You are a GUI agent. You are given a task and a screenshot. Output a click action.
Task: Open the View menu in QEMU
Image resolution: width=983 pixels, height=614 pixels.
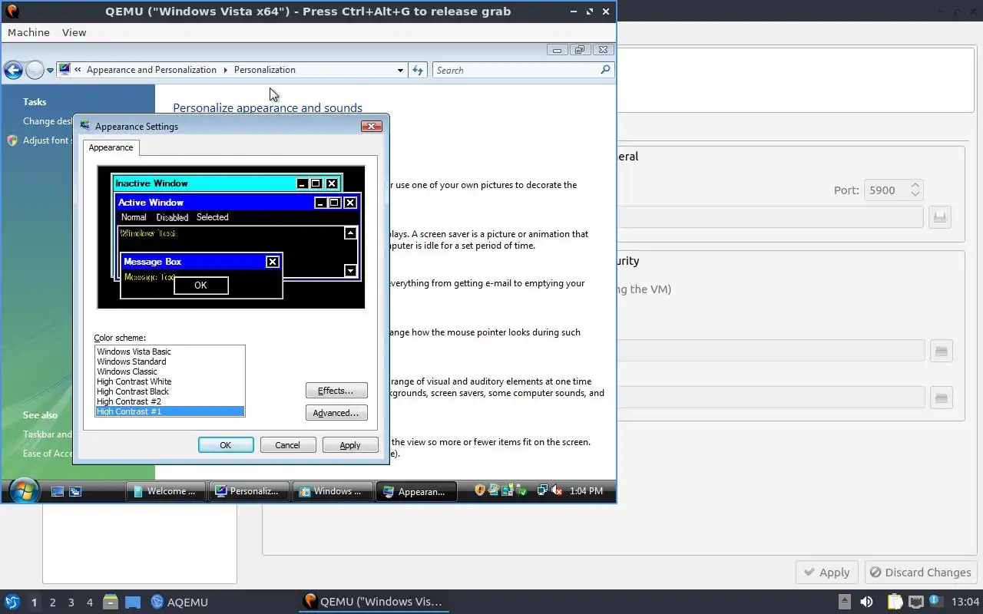tap(74, 32)
